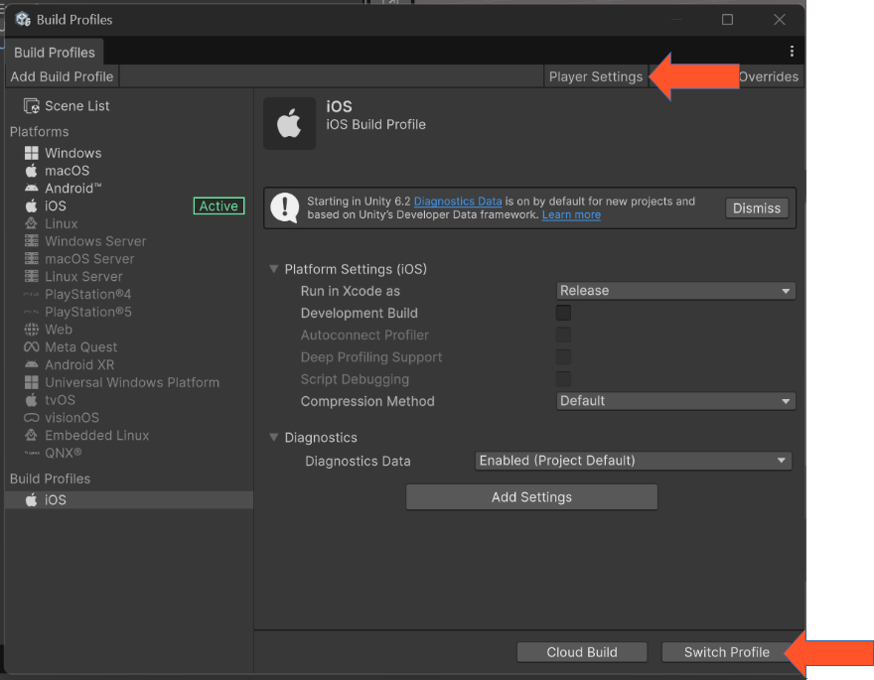Screen dimensions: 874x680
Task: Click the Compression Method label
Action: 367,401
